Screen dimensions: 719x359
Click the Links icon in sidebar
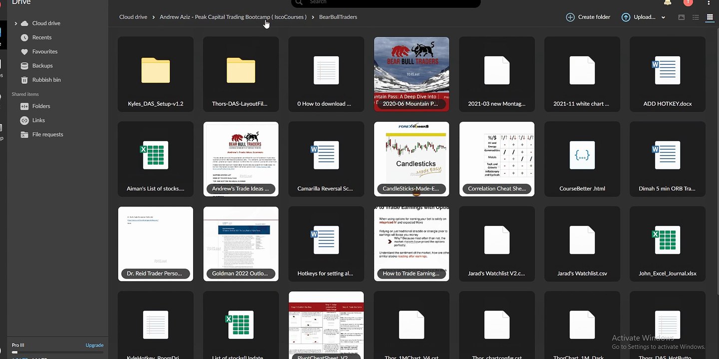(24, 120)
